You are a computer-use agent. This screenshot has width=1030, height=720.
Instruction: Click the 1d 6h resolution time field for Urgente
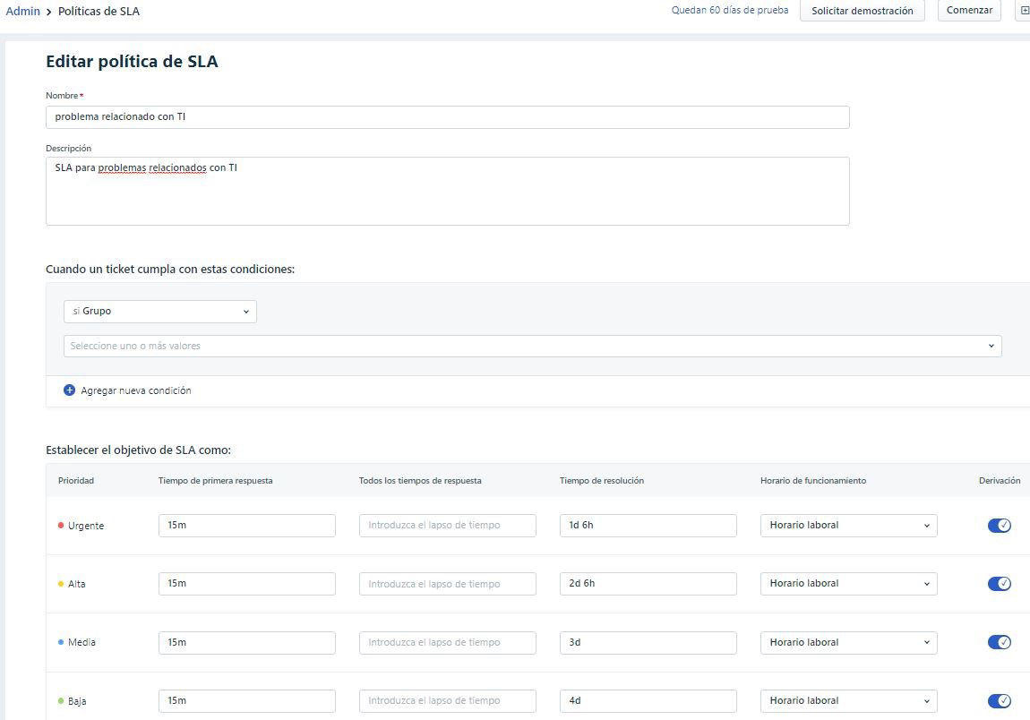(648, 526)
